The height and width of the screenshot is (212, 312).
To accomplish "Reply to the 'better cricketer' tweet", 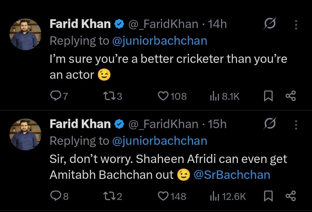I will [55, 96].
